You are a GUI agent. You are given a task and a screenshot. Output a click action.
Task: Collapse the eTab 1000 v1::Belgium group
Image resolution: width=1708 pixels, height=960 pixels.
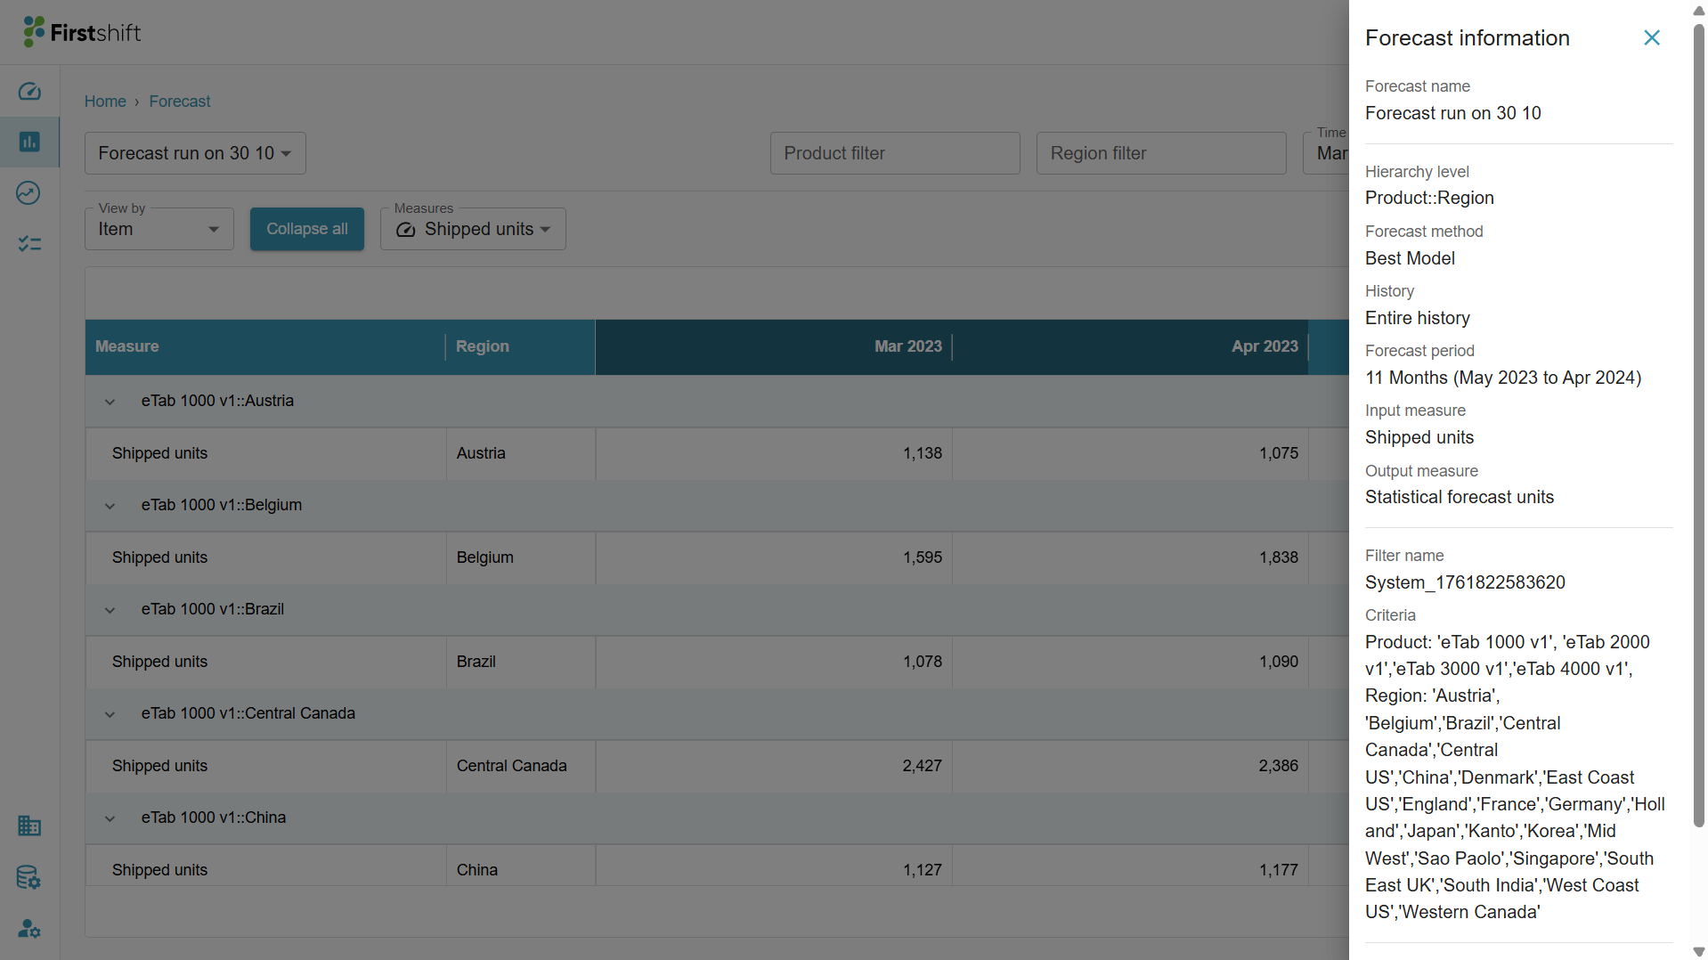110,506
